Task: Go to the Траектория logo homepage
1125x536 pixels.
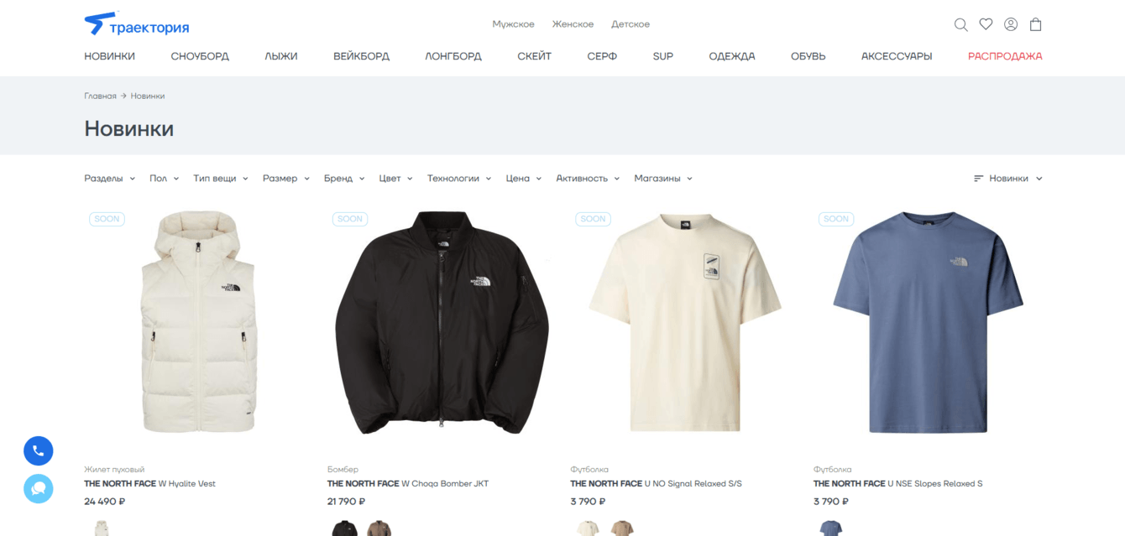Action: [137, 24]
